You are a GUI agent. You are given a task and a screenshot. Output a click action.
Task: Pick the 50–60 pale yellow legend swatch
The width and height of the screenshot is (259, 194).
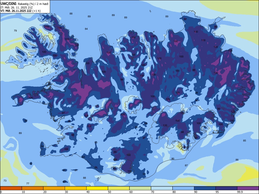tap(119, 188)
